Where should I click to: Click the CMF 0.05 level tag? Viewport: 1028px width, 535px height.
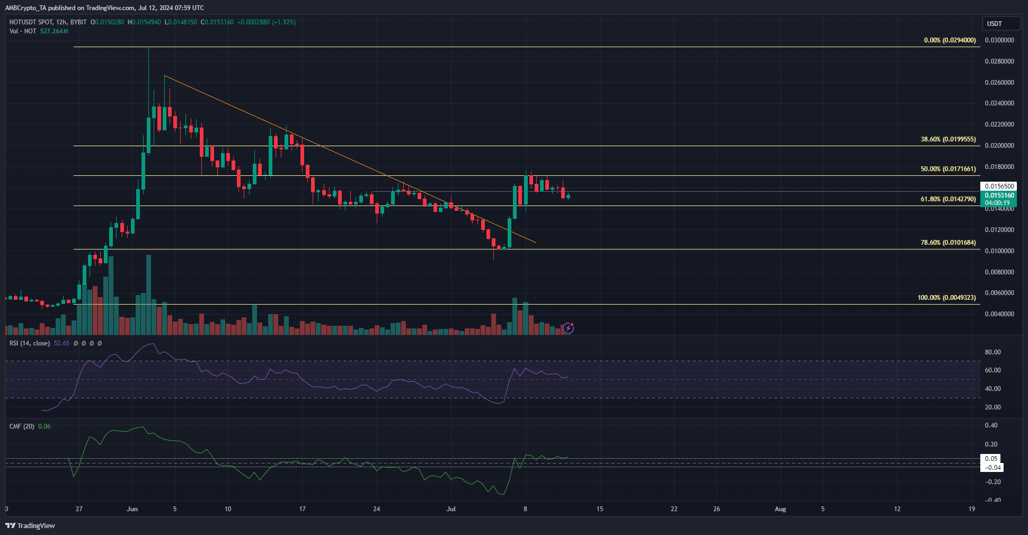[991, 459]
